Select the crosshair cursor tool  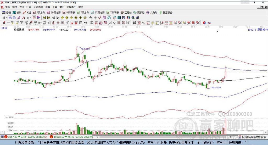[95, 18]
